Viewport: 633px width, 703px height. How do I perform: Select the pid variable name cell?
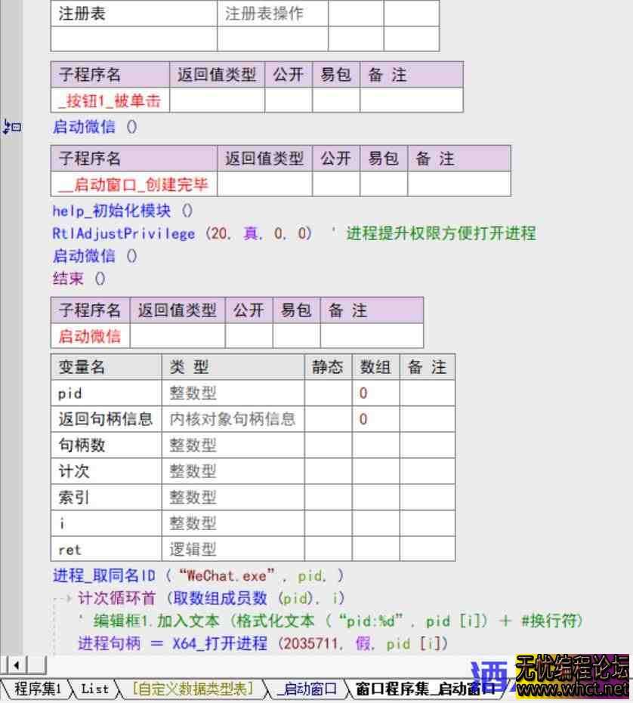pos(107,393)
